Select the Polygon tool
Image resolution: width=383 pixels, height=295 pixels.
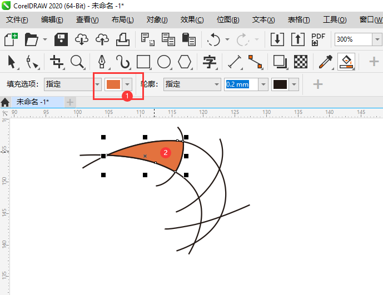185,62
